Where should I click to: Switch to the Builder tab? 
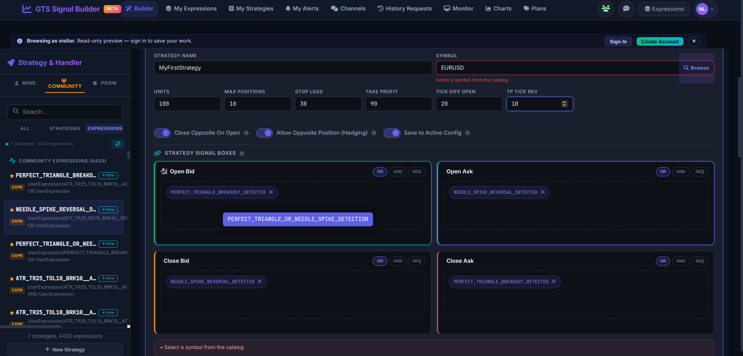tap(140, 9)
